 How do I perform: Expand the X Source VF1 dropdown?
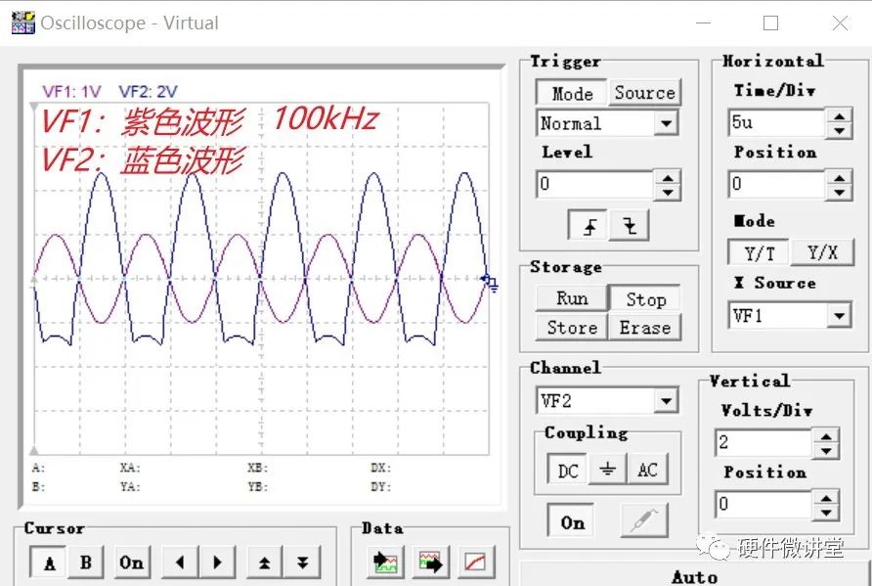click(x=838, y=316)
